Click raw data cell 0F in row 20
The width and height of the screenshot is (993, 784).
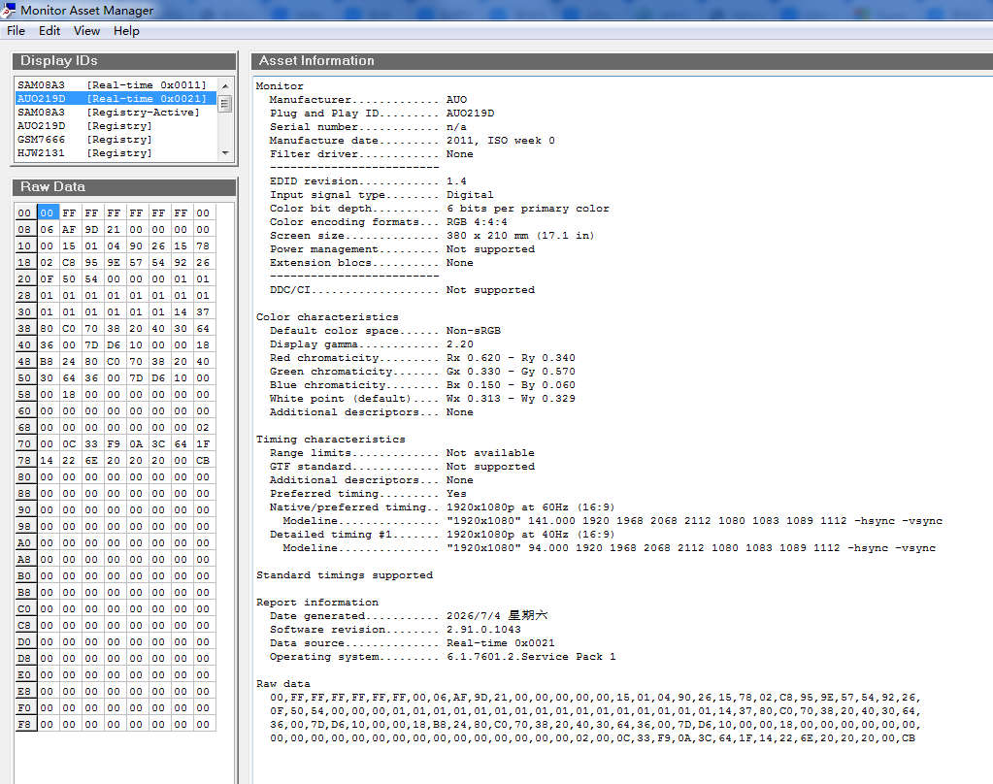click(47, 278)
